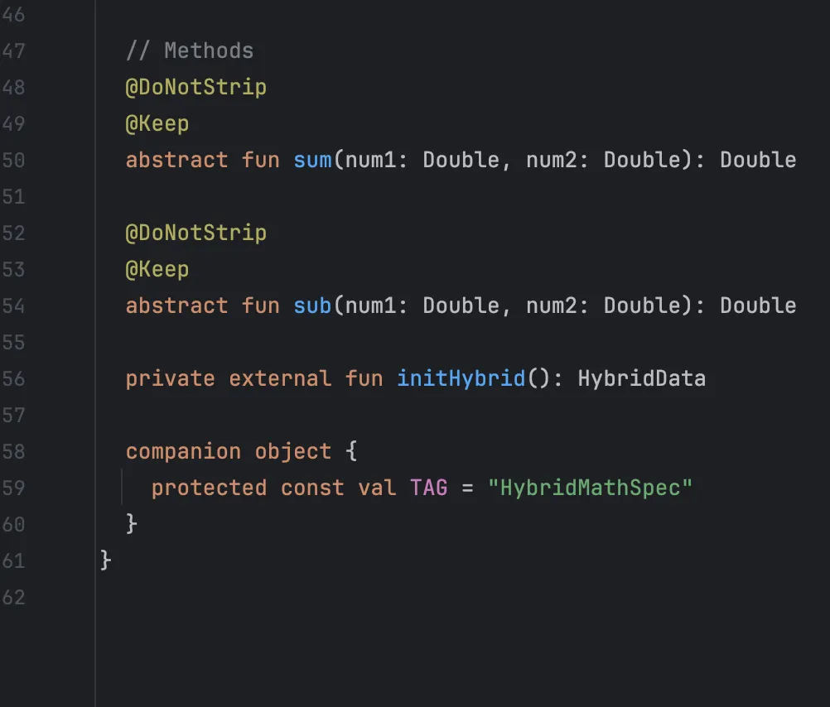Screen dimensions: 830x707
Task: Click the protected const keyword on line 59
Action: point(249,488)
